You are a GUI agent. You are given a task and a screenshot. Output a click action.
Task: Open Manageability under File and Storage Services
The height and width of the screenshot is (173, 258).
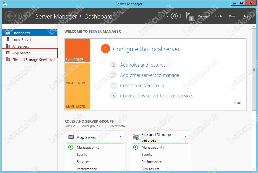pos(153,147)
